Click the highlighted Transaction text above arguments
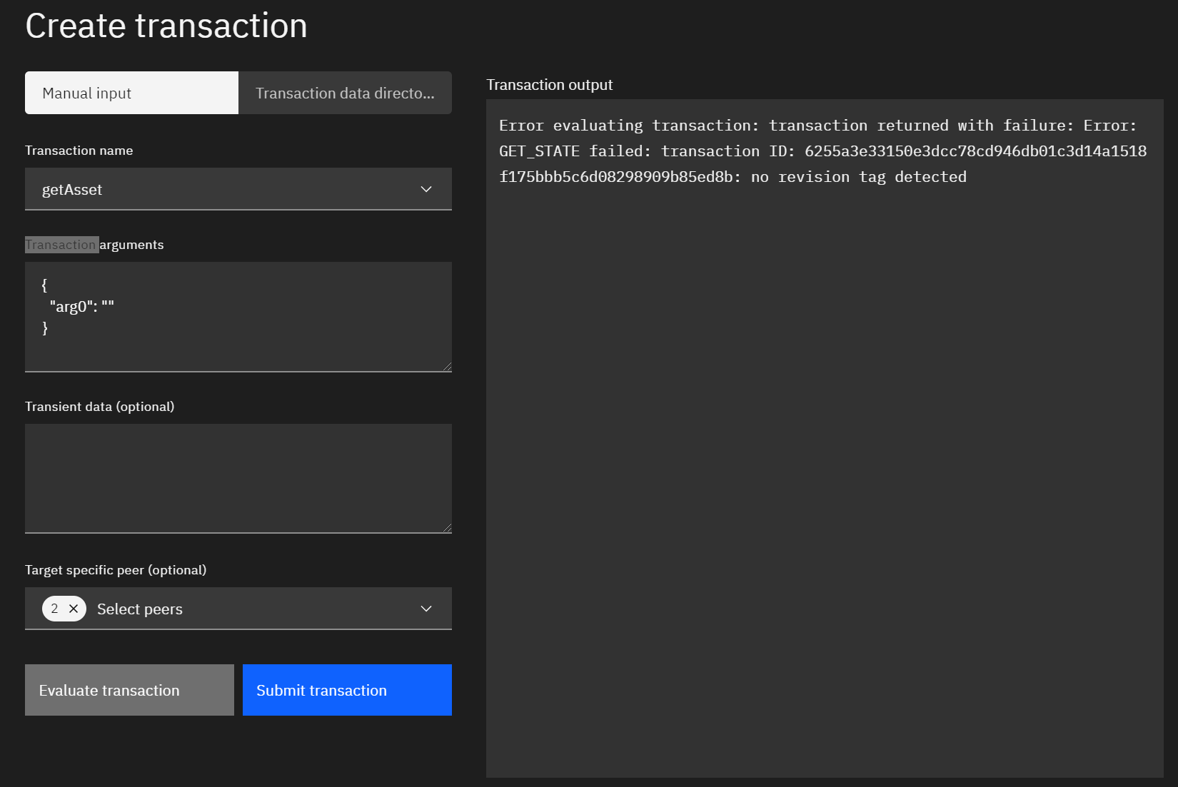This screenshot has width=1178, height=787. [x=61, y=244]
